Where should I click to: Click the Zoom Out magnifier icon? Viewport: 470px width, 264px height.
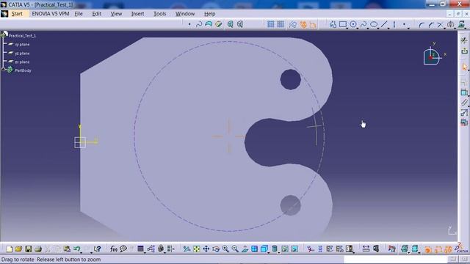tap(235, 249)
